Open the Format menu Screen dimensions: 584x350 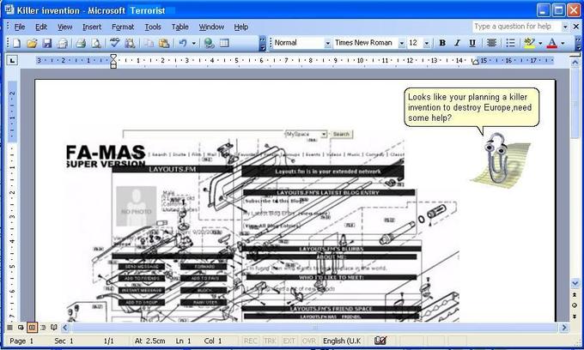(x=123, y=27)
